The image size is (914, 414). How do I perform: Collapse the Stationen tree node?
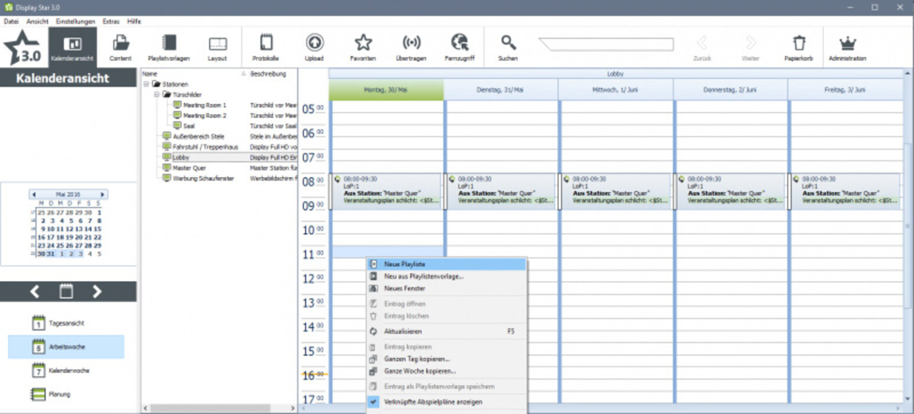coord(147,84)
